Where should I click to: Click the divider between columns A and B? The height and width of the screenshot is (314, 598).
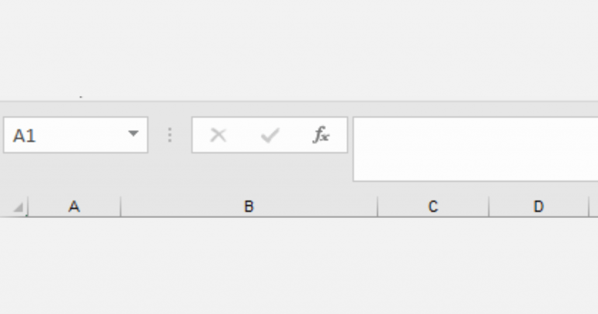coord(121,207)
